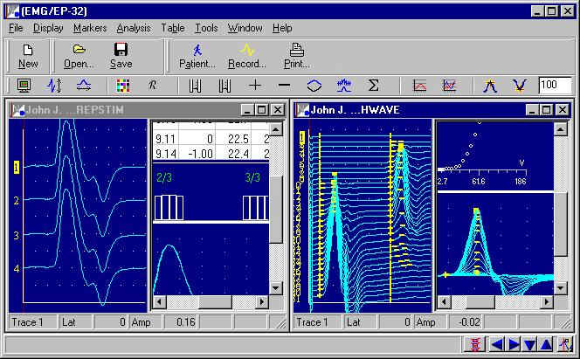The height and width of the screenshot is (359, 580).
Task: Click the blue right arrow in status bar
Action: coord(514,344)
